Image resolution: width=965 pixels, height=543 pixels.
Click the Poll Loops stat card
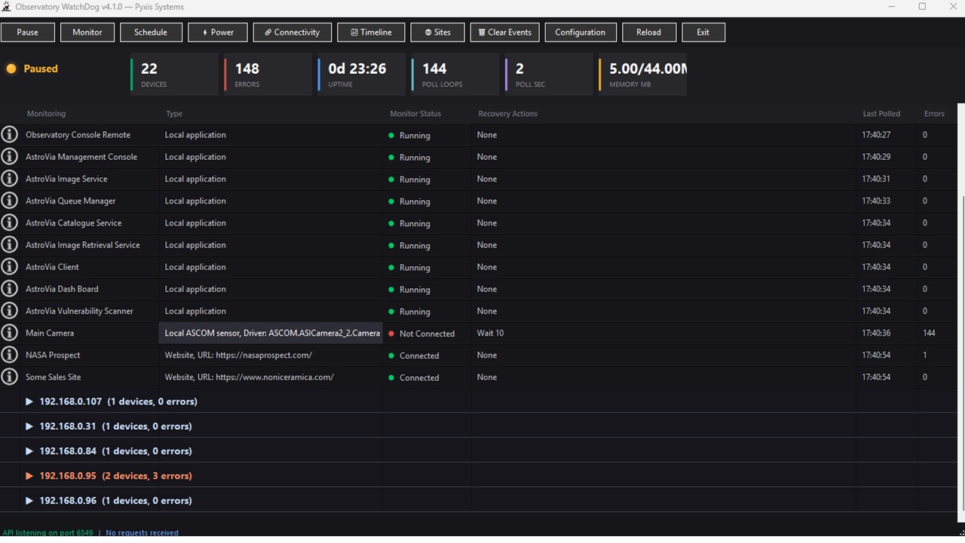pos(455,74)
